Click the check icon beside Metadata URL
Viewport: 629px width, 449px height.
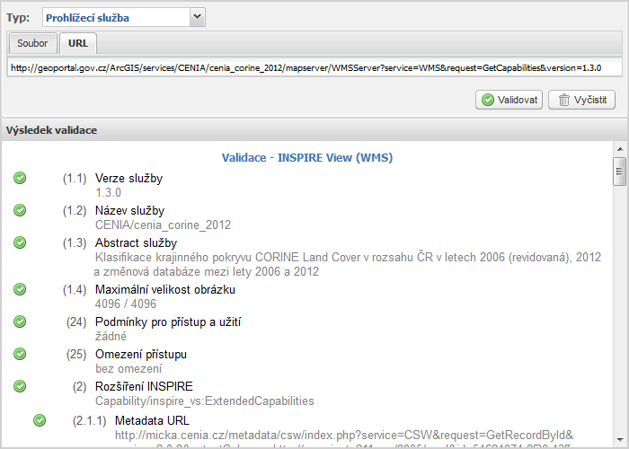[40, 420]
